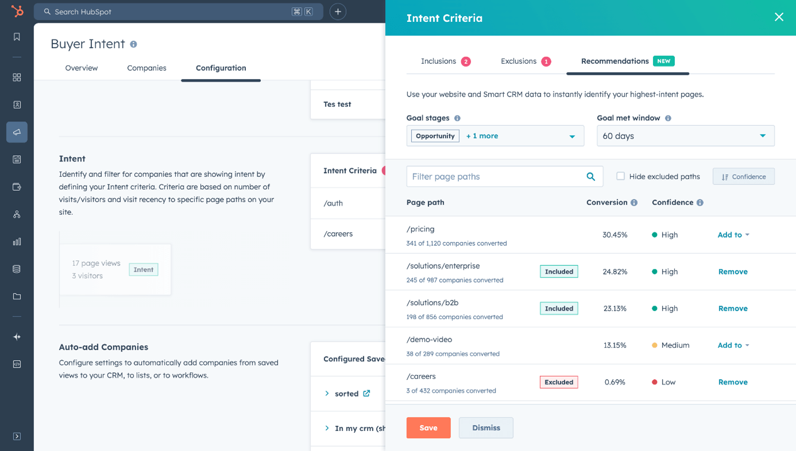Check Hide excluded paths checkbox
Viewport: 796px width, 451px height.
(620, 176)
